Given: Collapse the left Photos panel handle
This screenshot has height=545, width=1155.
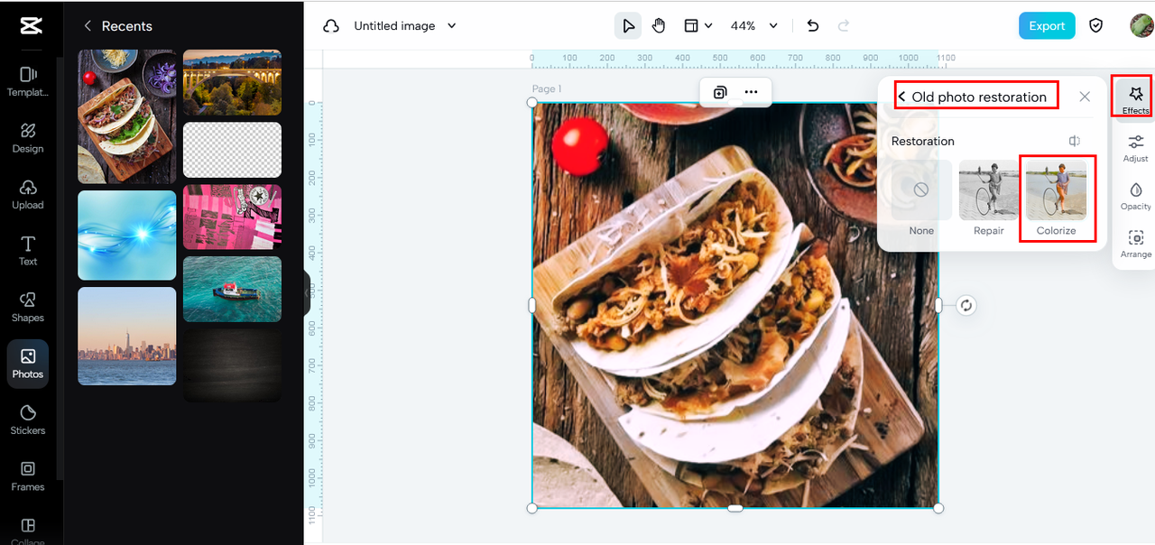Looking at the screenshot, I should coord(307,291).
